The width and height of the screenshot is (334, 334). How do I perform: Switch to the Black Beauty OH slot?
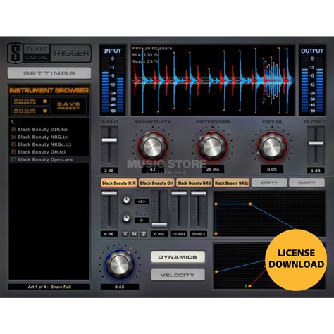(x=156, y=183)
